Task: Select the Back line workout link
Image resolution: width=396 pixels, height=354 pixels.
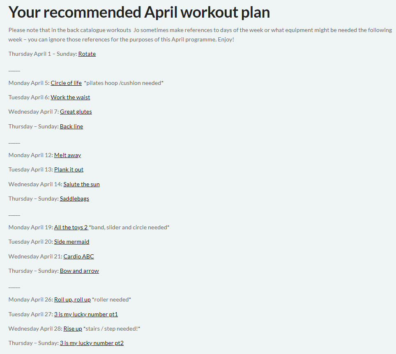Action: (71, 126)
